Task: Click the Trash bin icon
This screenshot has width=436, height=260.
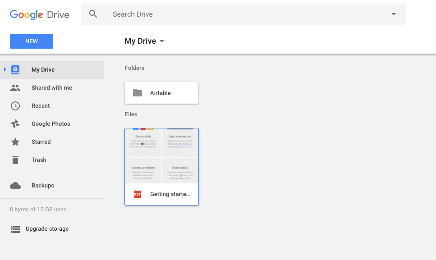Action: [x=15, y=160]
